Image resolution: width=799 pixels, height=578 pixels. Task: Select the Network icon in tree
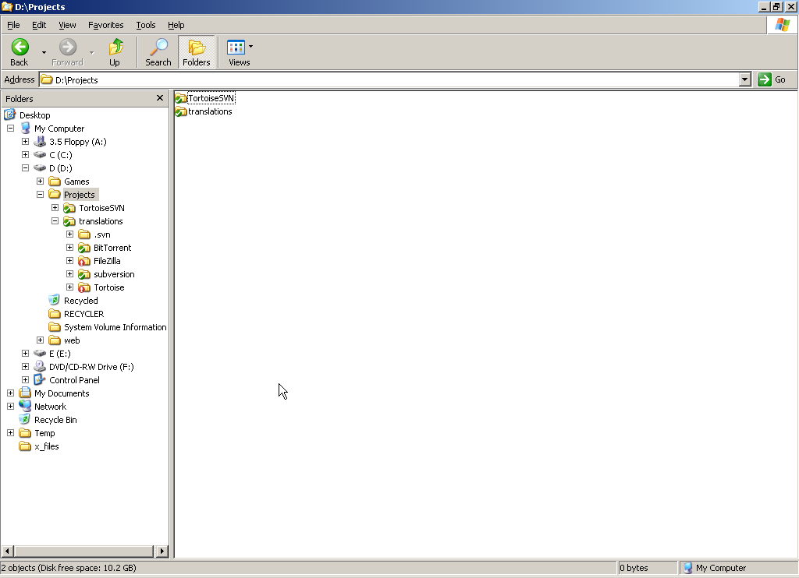click(25, 406)
